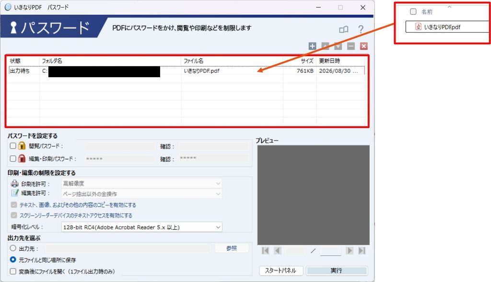The image size is (491, 282).
Task: Click the 参照 browse button
Action: 232,248
